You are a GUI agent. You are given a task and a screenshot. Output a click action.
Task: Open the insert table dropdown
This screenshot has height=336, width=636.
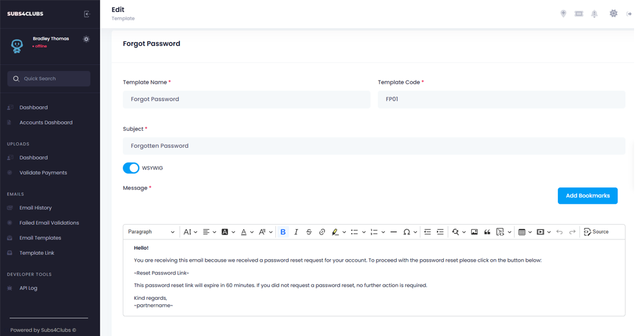click(x=524, y=232)
